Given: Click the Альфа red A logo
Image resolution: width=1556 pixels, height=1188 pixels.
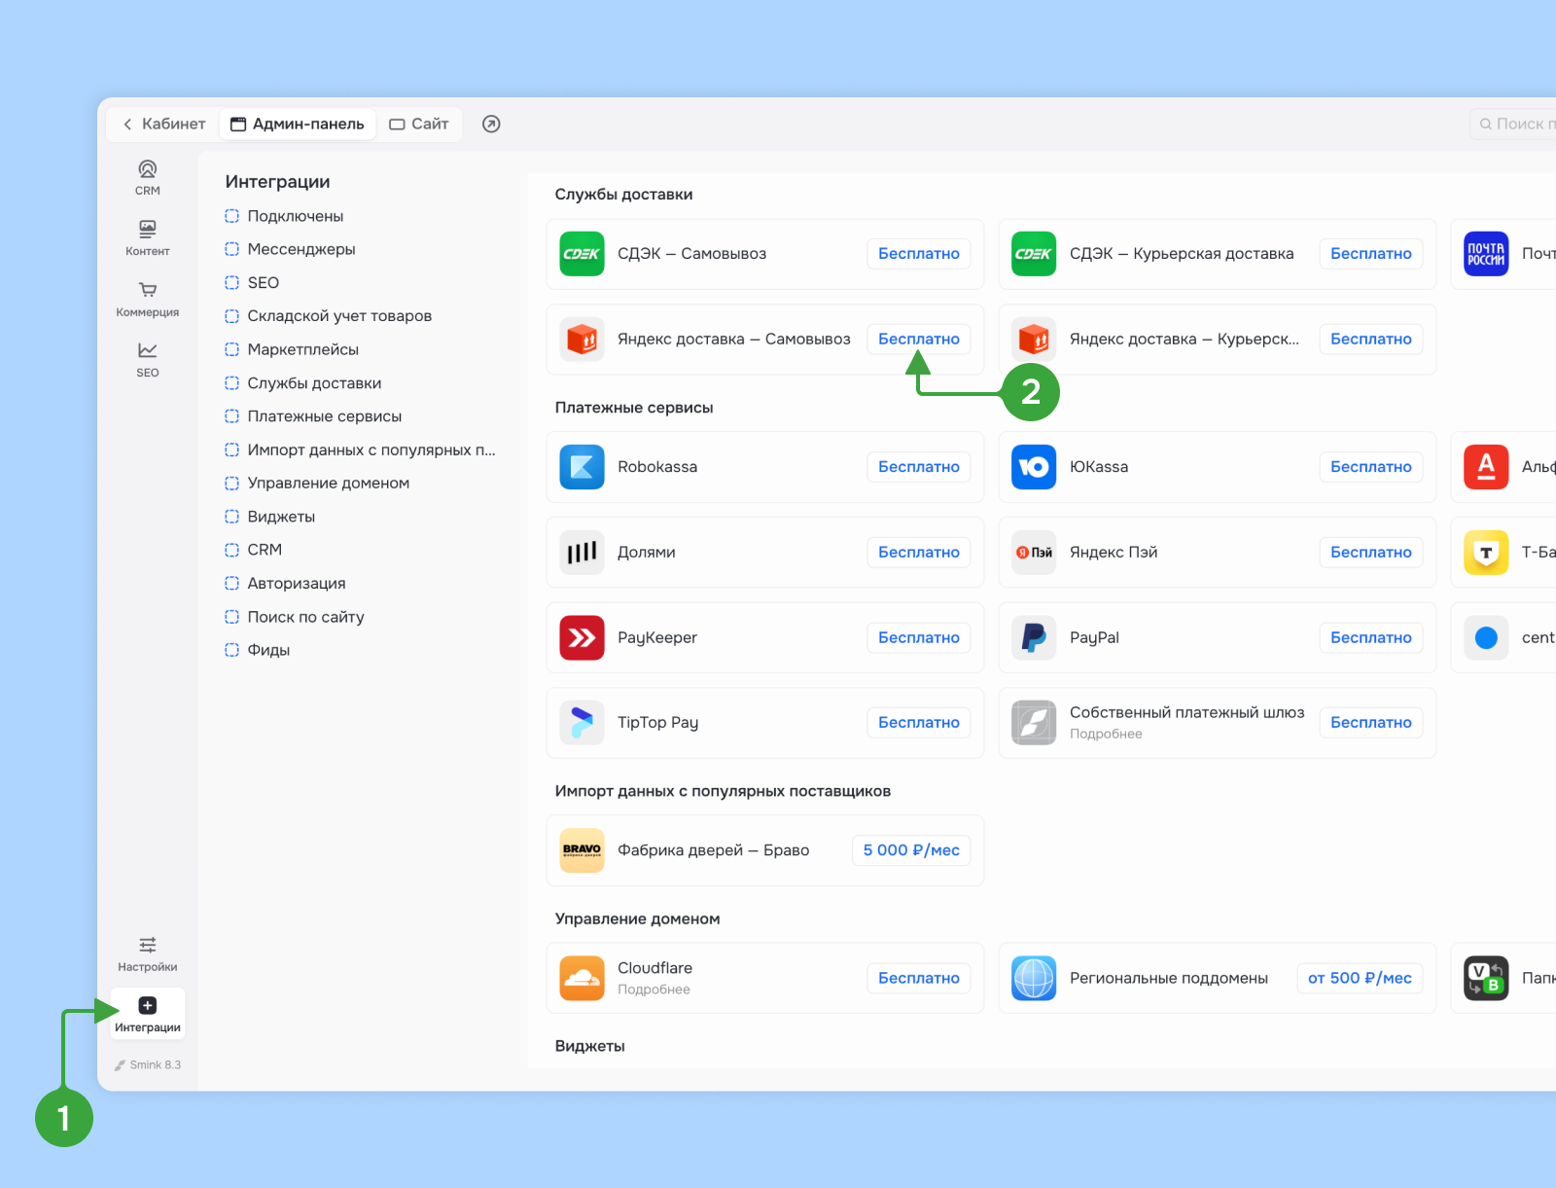Looking at the screenshot, I should (x=1486, y=467).
